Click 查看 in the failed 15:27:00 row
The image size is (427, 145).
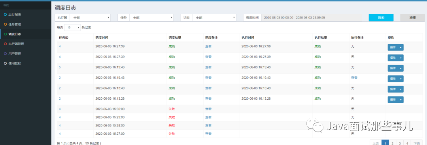208,134
